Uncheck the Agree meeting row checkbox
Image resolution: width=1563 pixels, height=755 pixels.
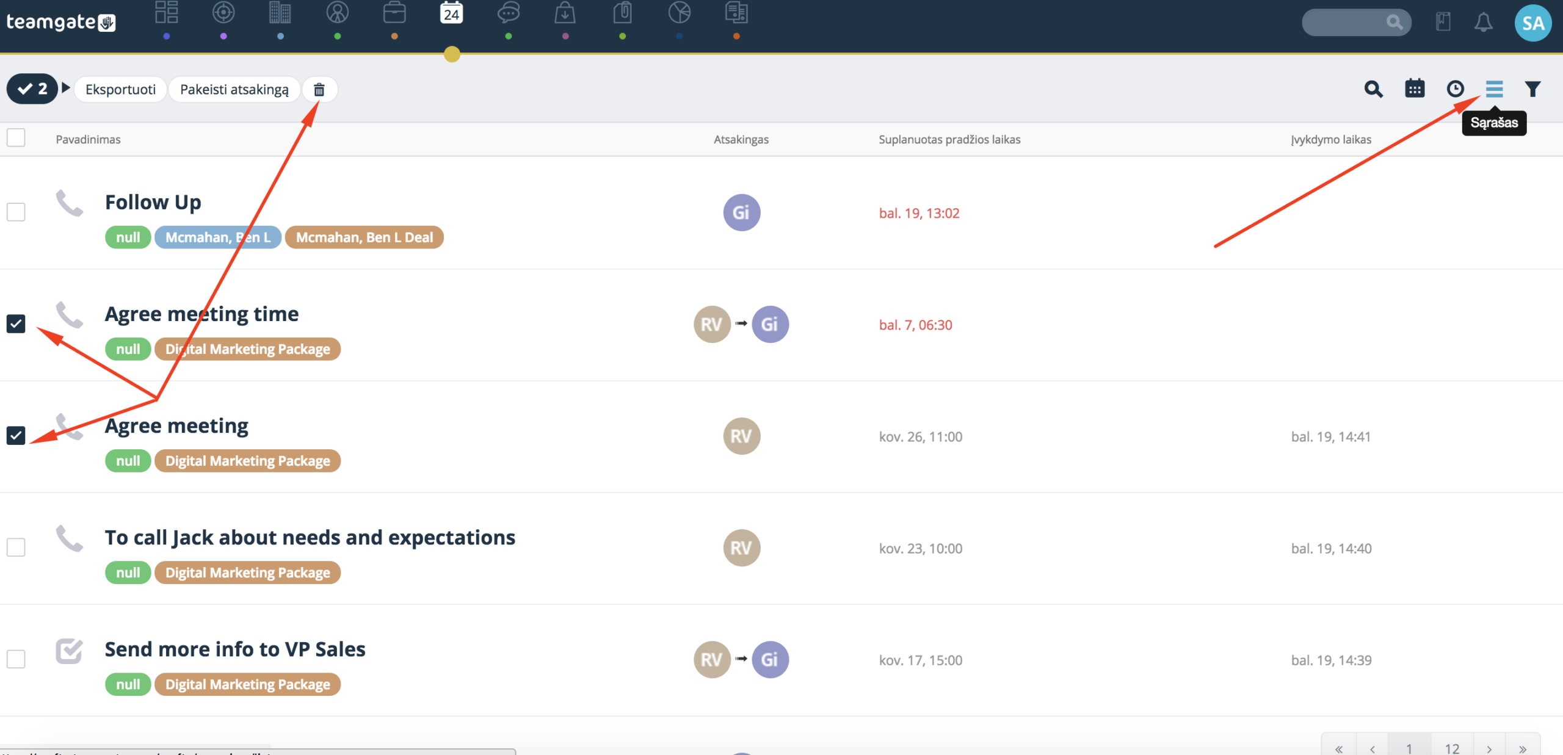point(16,436)
